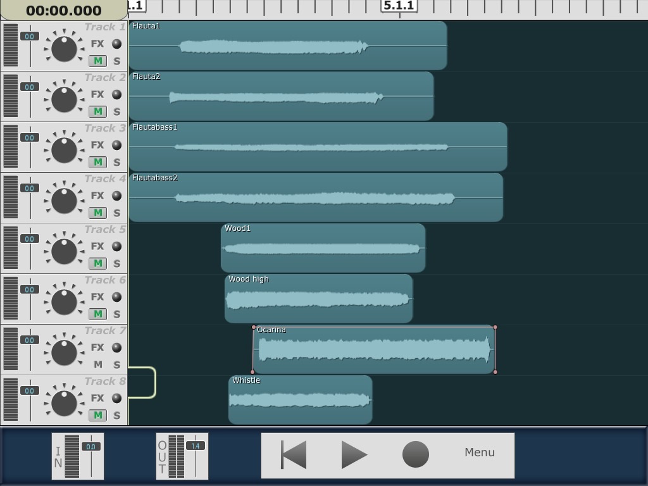Arm recording on Track 7
The image size is (648, 486).
(x=117, y=347)
